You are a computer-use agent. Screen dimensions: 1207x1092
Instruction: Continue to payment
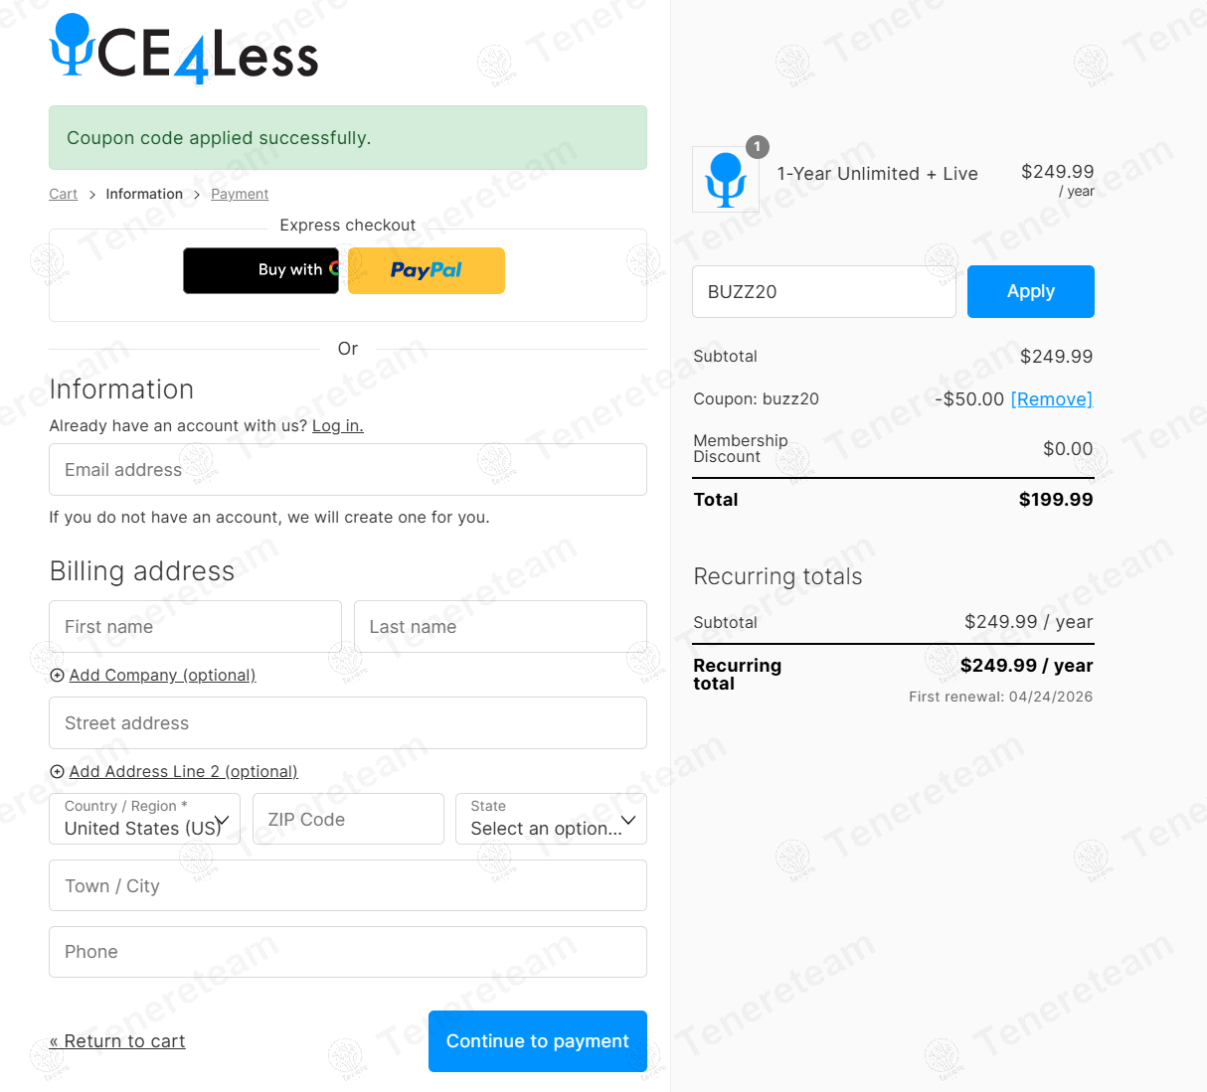tap(537, 1041)
